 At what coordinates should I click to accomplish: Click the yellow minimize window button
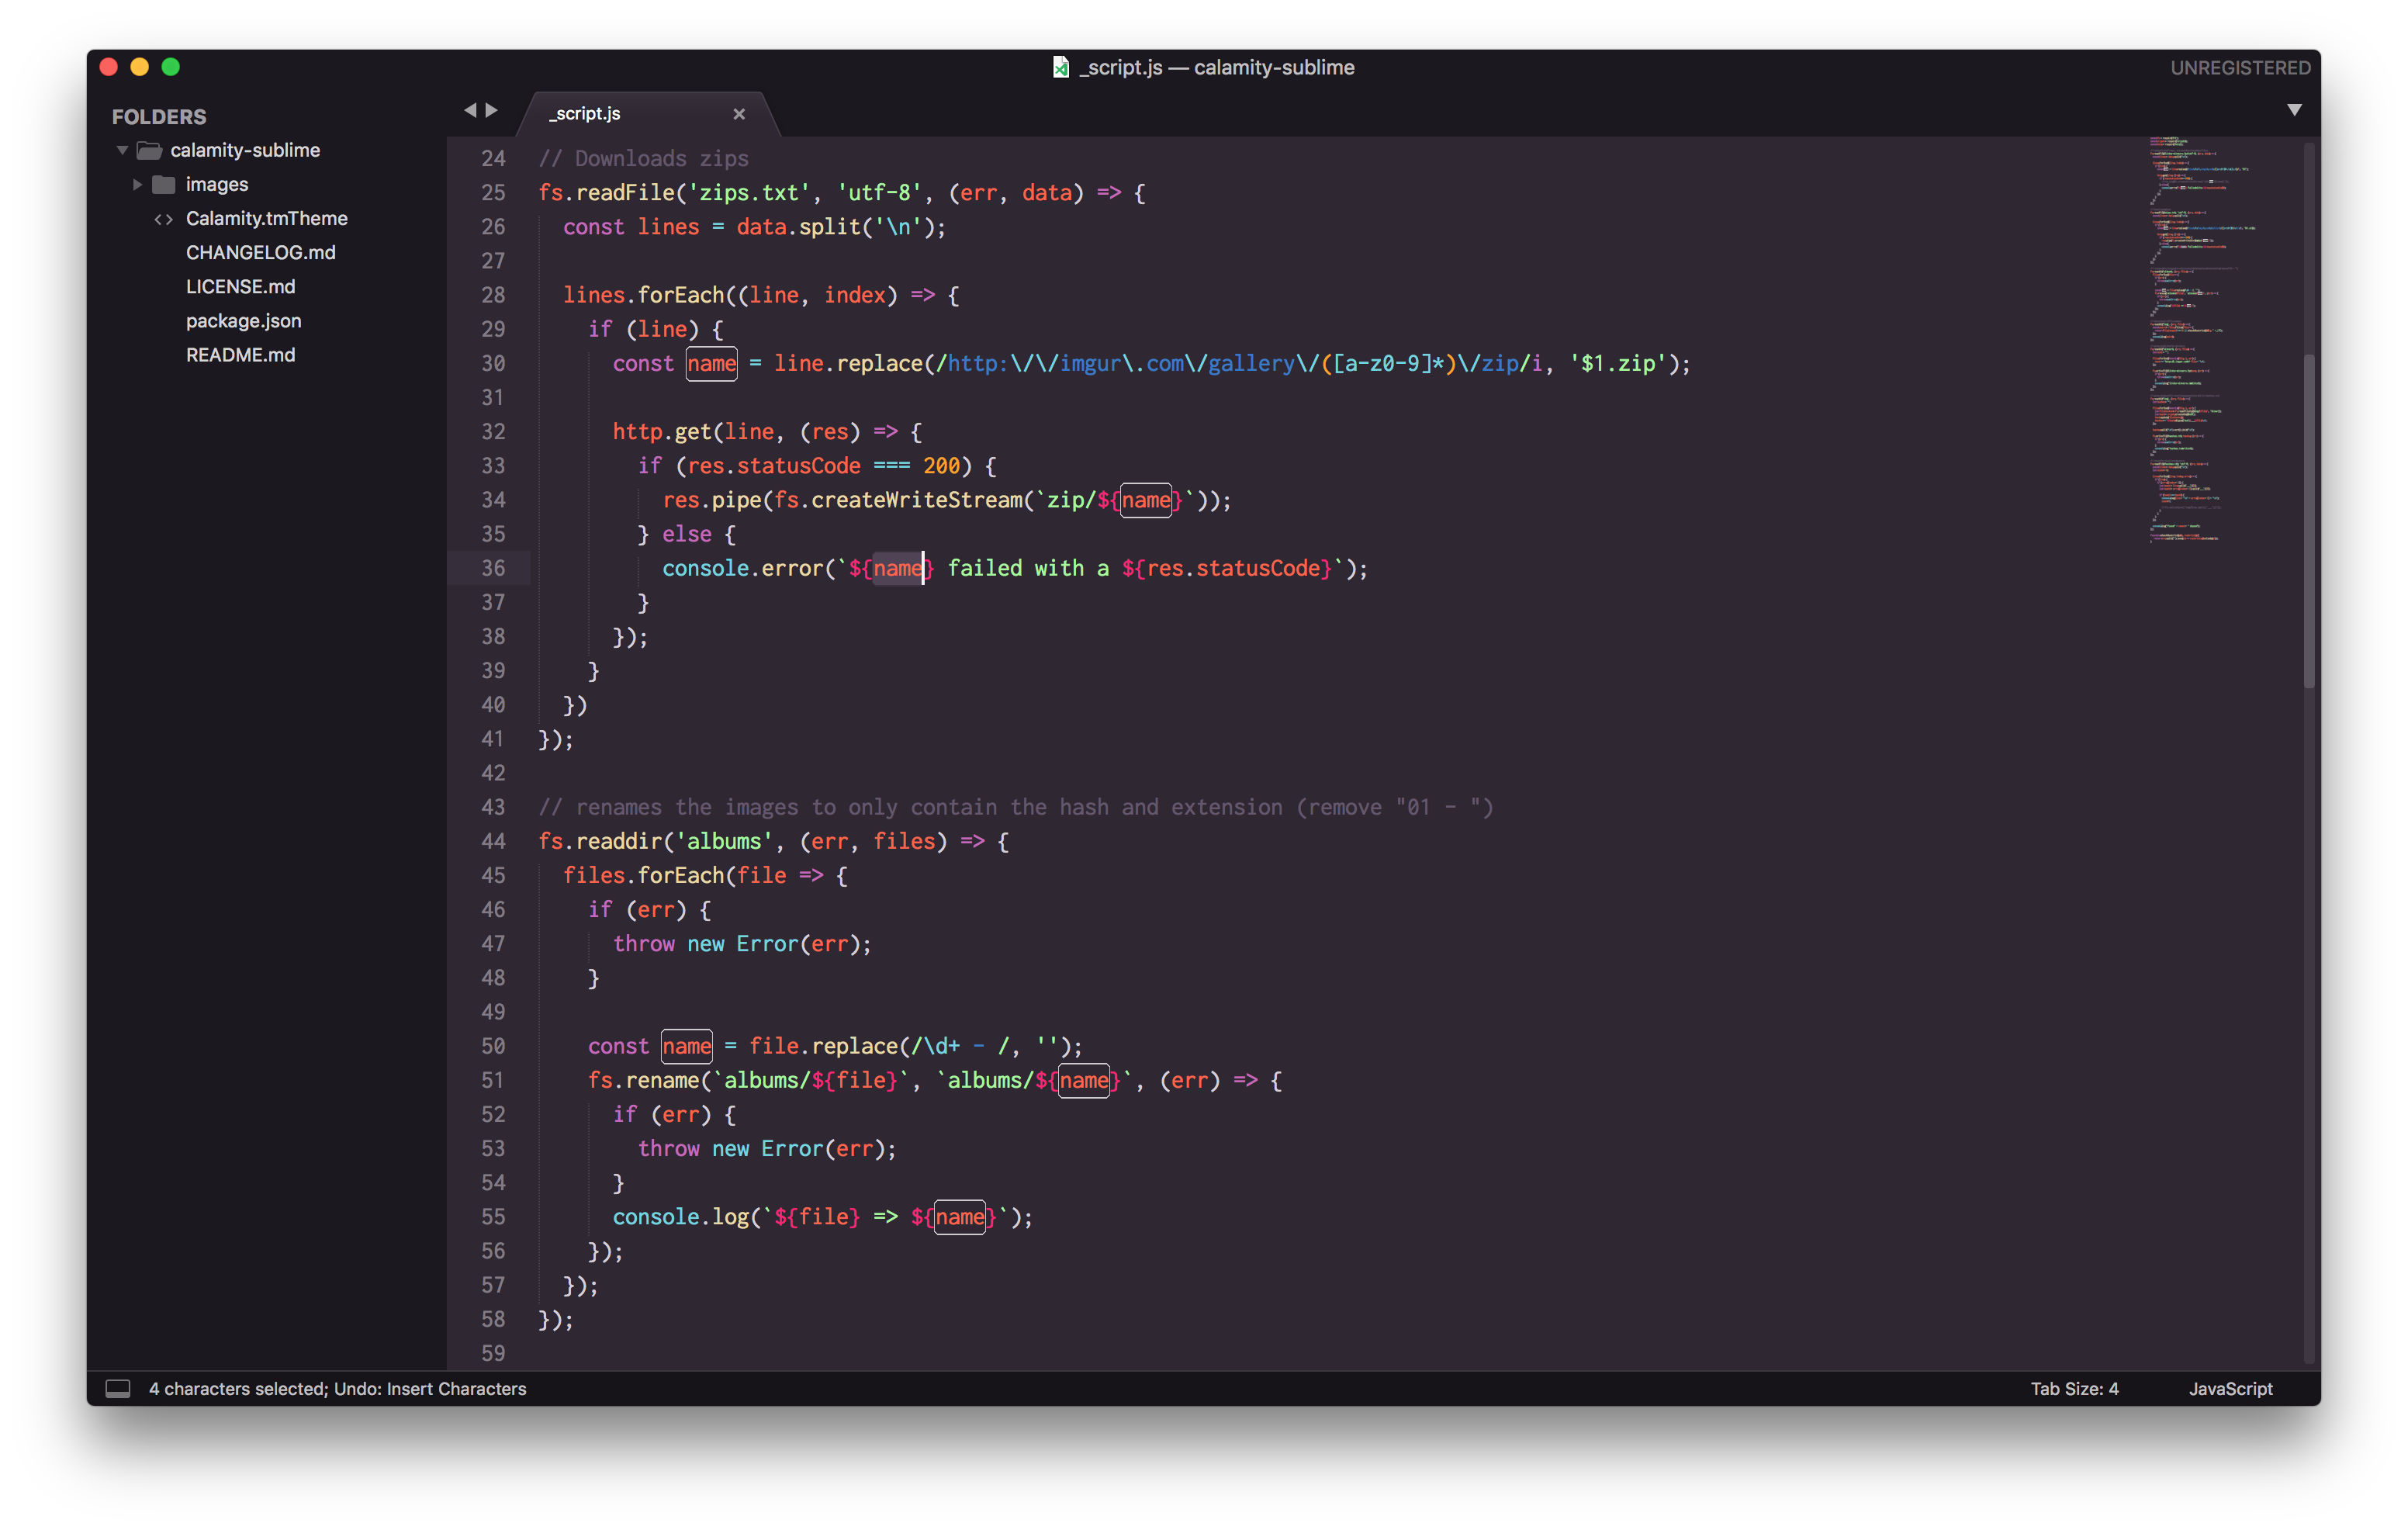tap(139, 67)
